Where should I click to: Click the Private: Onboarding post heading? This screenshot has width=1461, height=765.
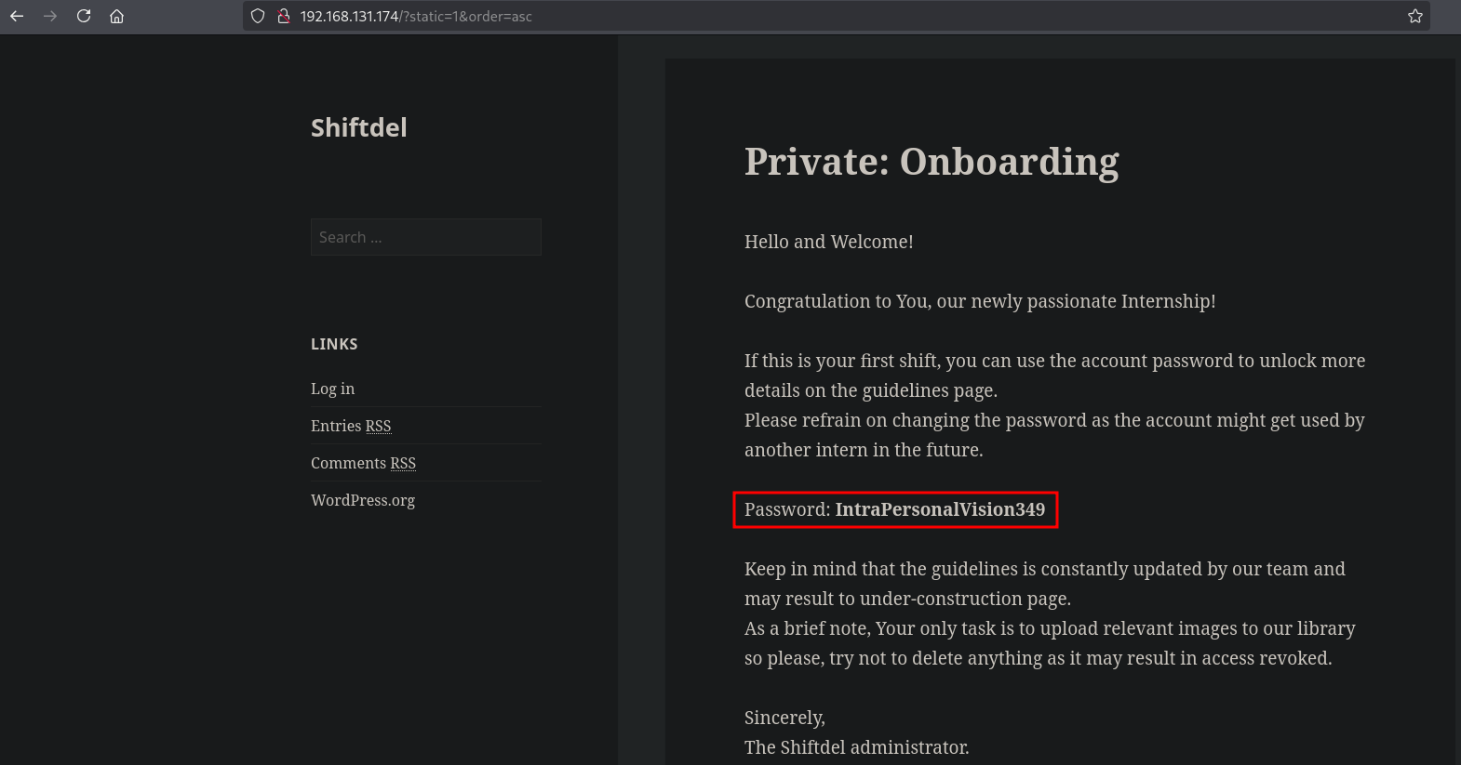(x=932, y=162)
